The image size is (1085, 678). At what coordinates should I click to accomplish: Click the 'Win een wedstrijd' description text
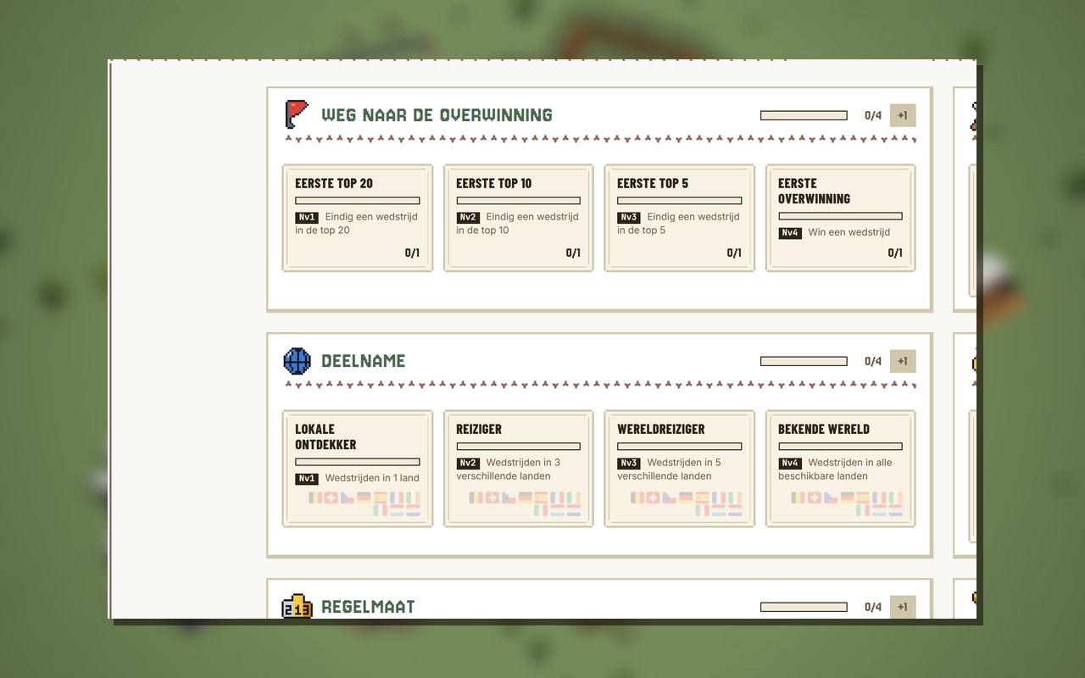pos(849,232)
